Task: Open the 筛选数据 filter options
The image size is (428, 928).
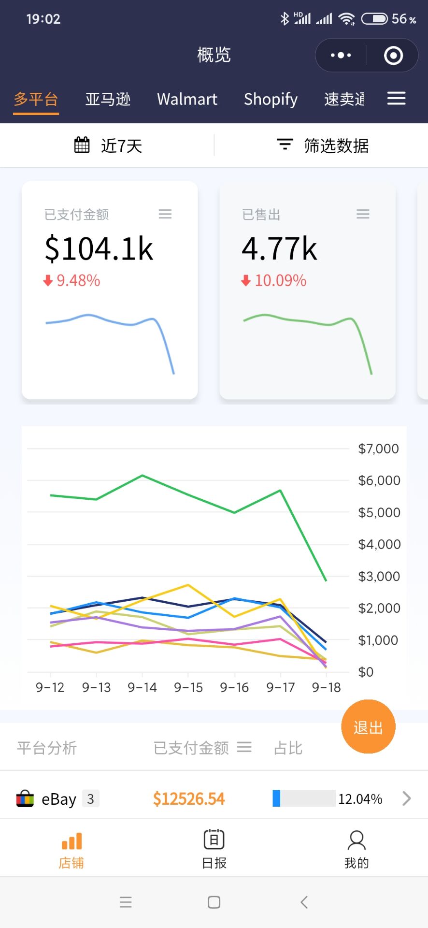Action: [336, 145]
